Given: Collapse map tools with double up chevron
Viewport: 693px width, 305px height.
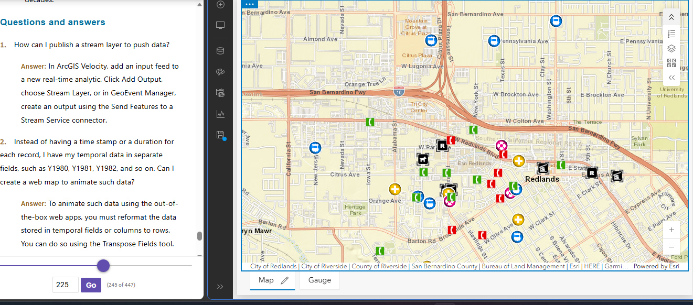Looking at the screenshot, I should 671,17.
